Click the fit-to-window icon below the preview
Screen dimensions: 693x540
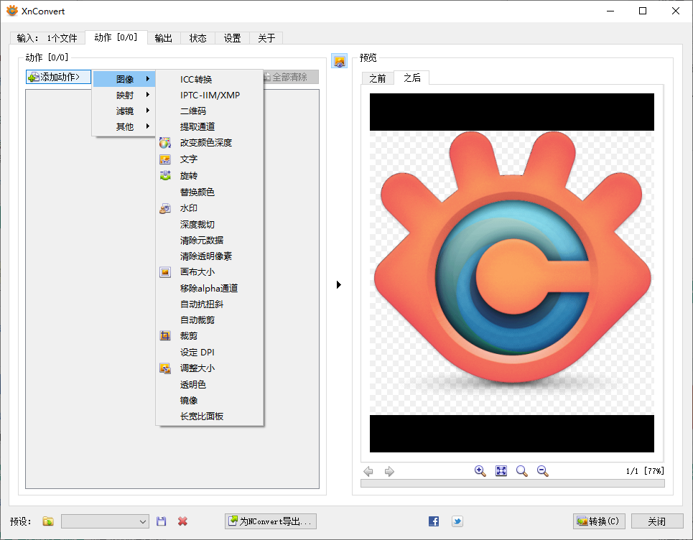[501, 471]
